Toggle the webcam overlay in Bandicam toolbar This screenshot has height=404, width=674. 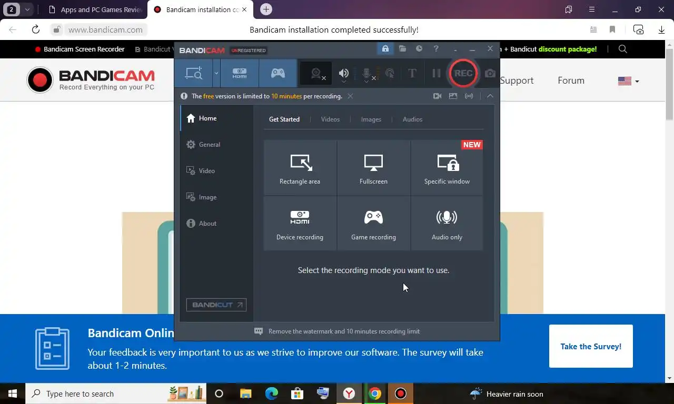(x=316, y=74)
